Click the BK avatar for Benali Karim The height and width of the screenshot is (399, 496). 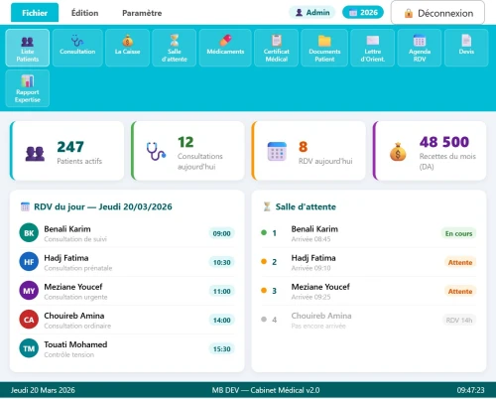coord(29,233)
